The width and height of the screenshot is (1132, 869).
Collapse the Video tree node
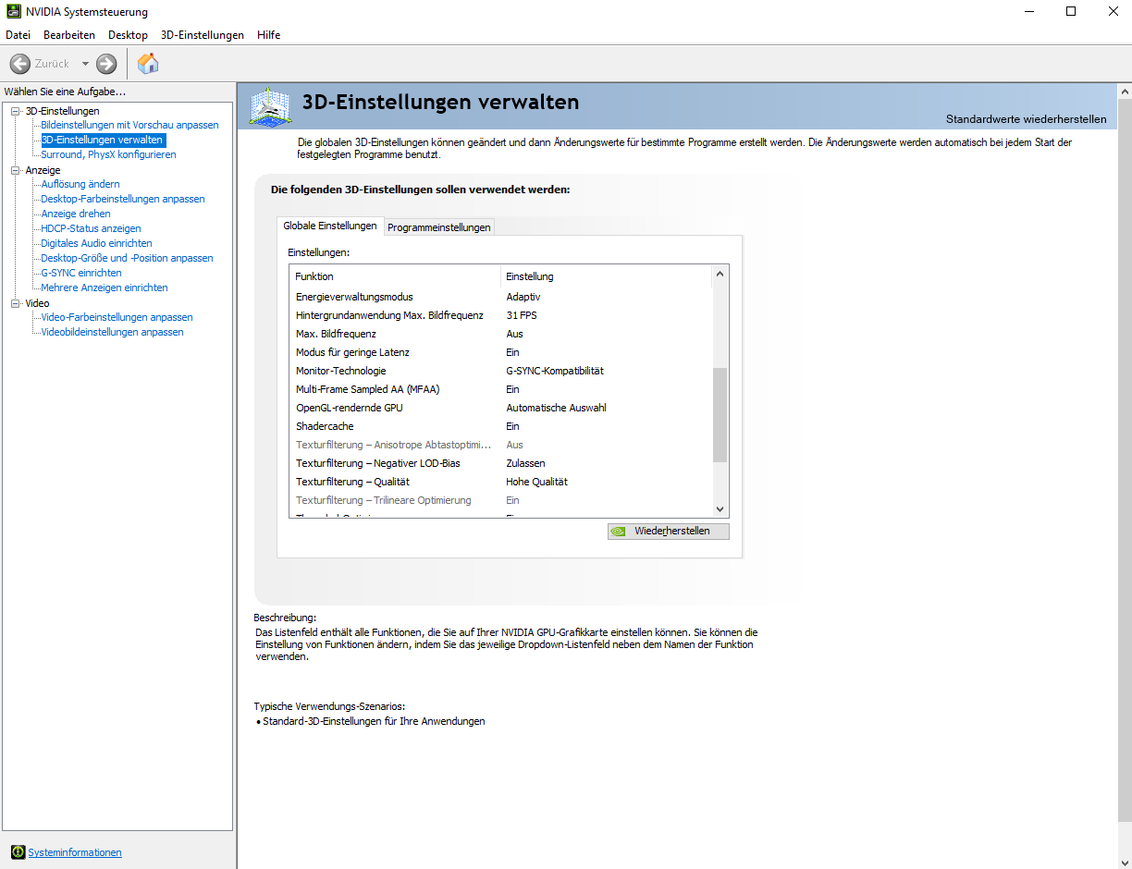coord(15,303)
